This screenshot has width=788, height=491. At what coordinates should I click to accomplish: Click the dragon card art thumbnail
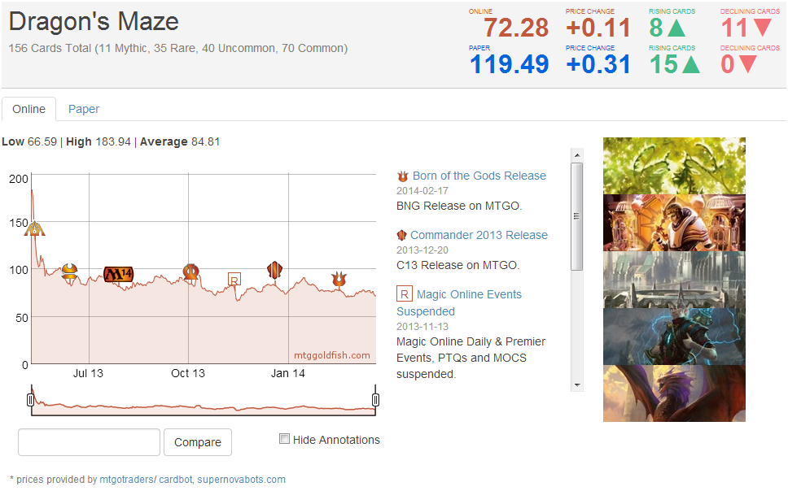[674, 393]
